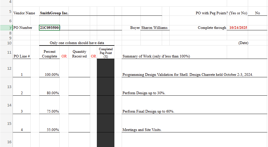Click the 100.00% percent complete cell

pos(49,75)
